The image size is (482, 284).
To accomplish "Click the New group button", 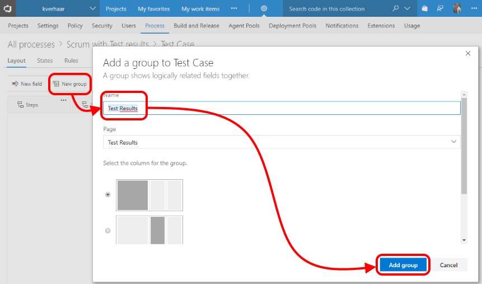I will 70,83.
